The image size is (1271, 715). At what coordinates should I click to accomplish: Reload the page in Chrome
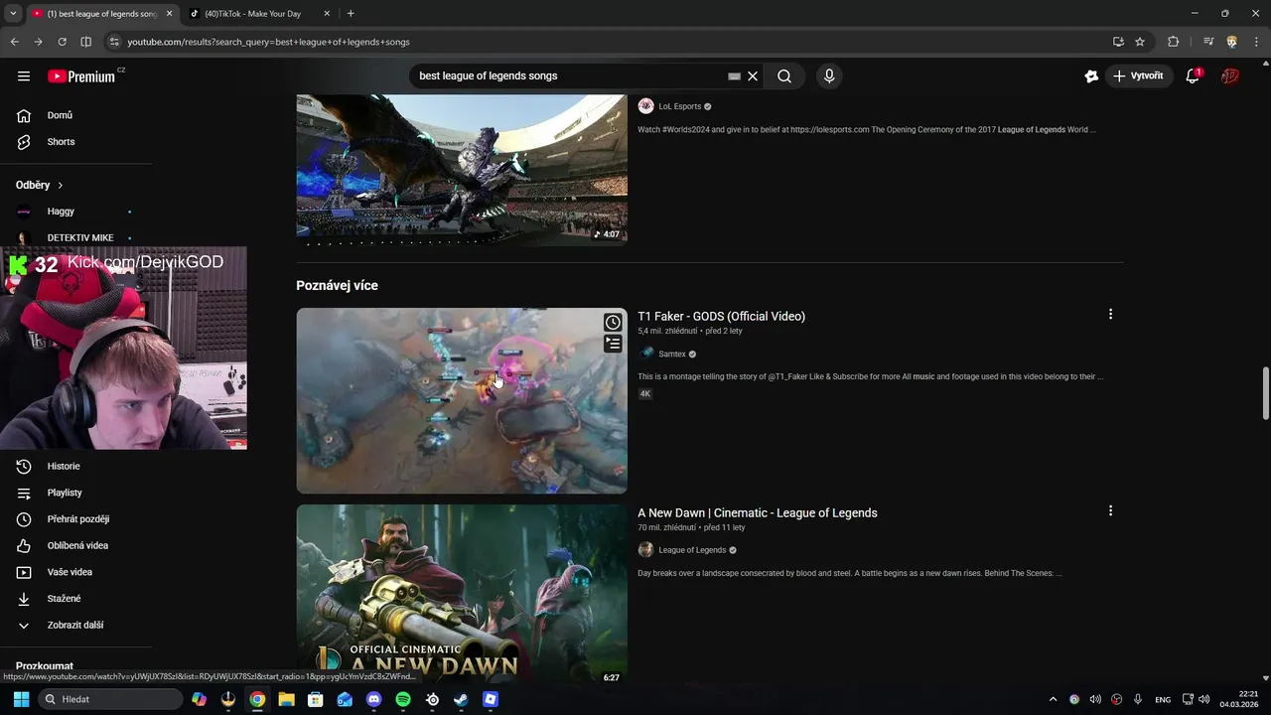click(62, 42)
